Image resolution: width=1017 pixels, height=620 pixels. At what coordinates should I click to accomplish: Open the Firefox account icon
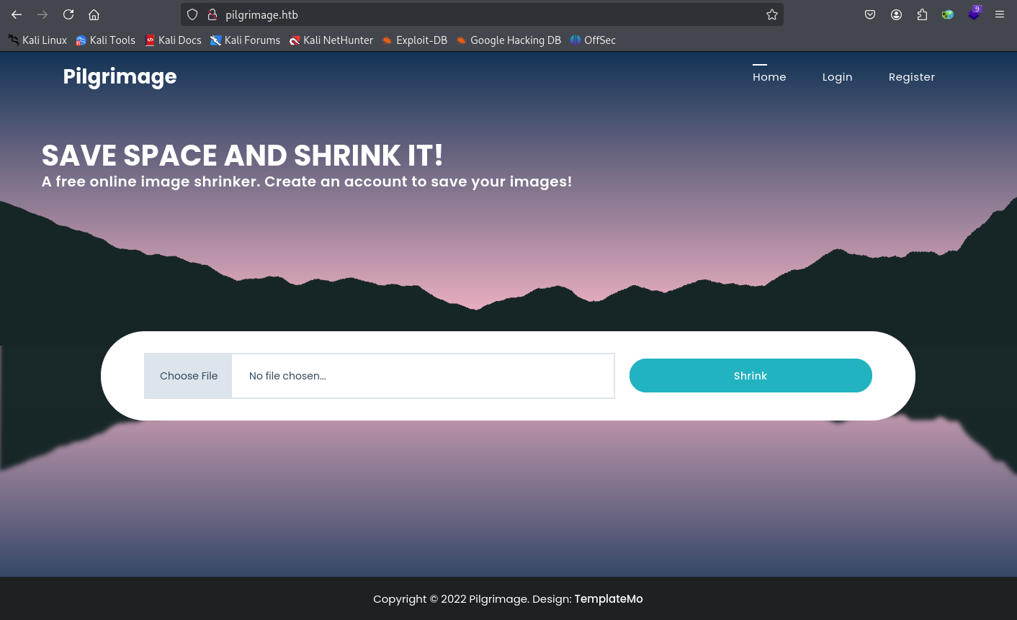[896, 14]
